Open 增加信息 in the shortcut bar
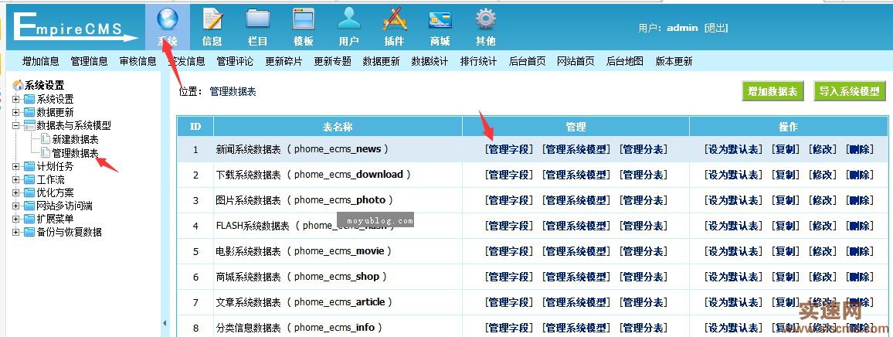 [40, 62]
